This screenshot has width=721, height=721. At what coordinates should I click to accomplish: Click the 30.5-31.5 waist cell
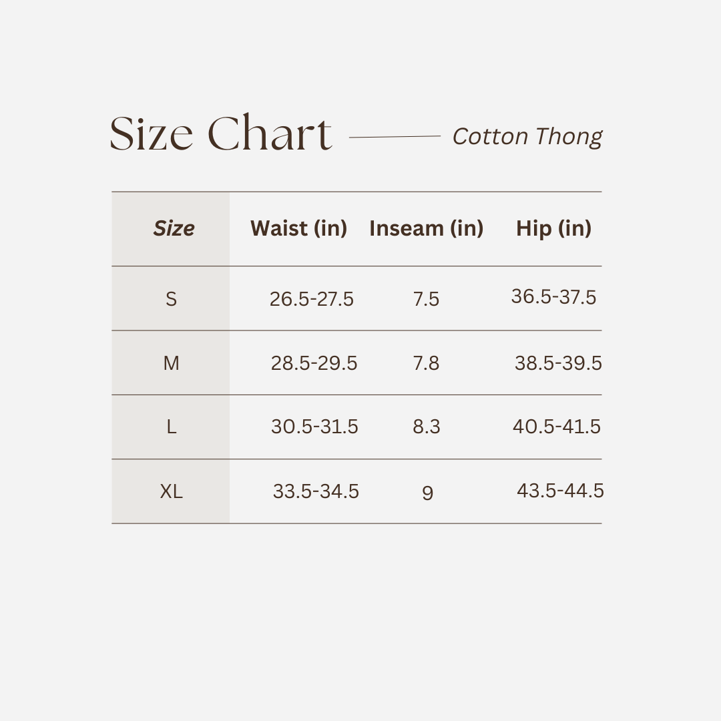314,427
